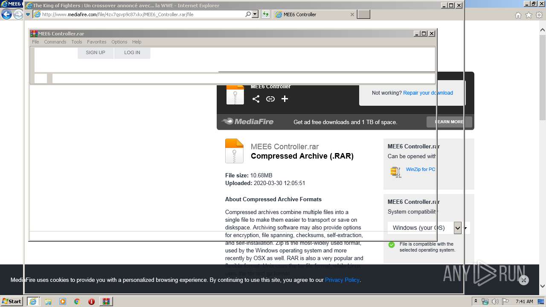Click the page vertical scrollbar up arrow
The height and width of the screenshot is (307, 546).
[x=543, y=30]
